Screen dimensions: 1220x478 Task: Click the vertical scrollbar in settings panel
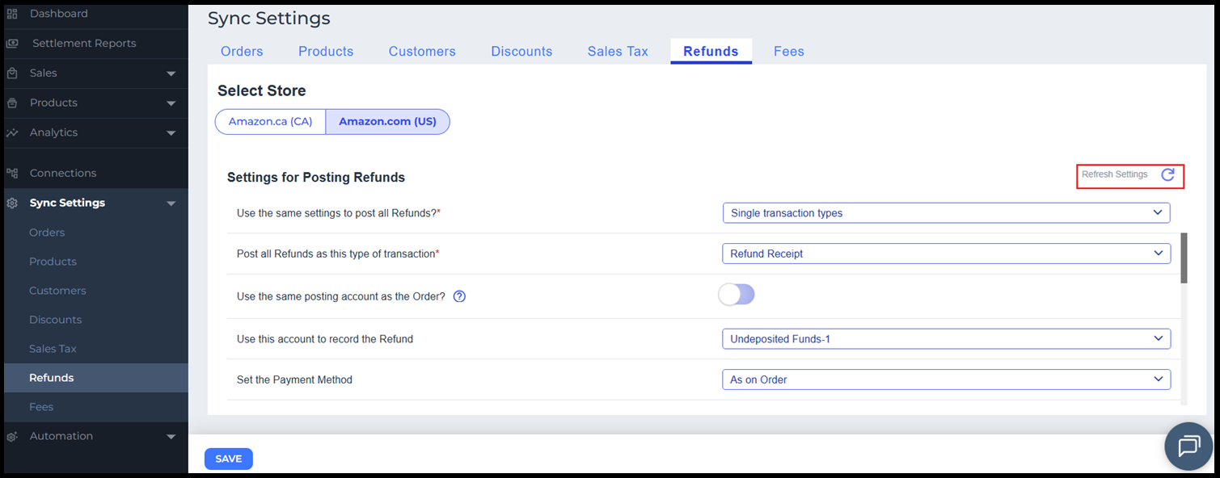coord(1184,258)
